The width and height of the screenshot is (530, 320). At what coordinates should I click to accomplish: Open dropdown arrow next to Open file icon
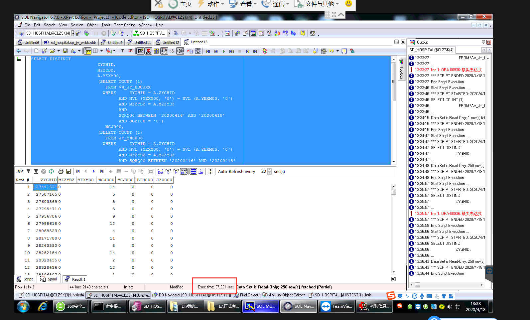pyautogui.click(x=59, y=51)
